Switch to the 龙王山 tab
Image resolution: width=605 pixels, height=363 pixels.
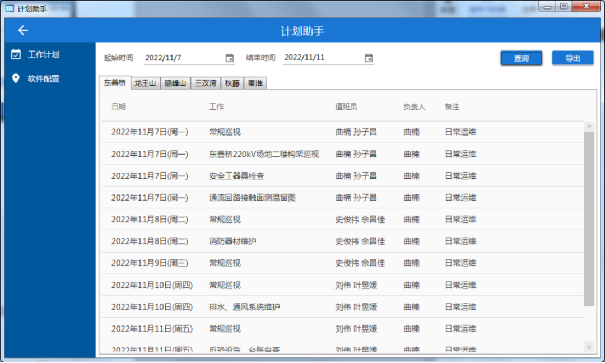[x=145, y=83]
